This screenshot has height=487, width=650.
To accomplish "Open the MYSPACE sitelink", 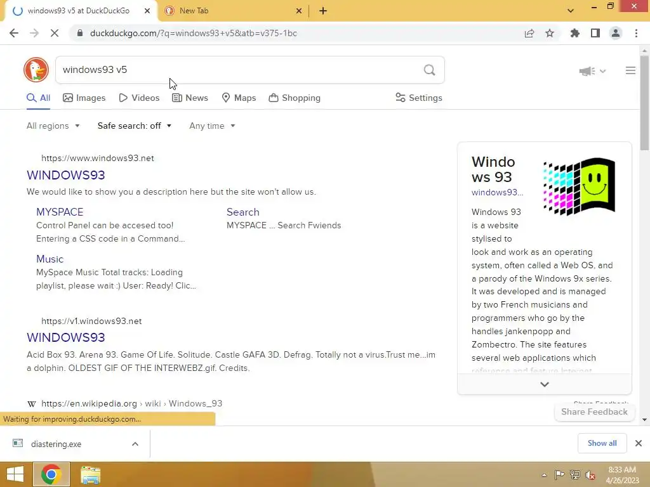I will tap(60, 212).
